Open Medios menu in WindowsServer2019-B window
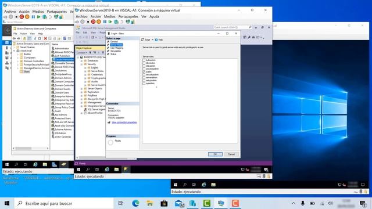 click(110, 17)
